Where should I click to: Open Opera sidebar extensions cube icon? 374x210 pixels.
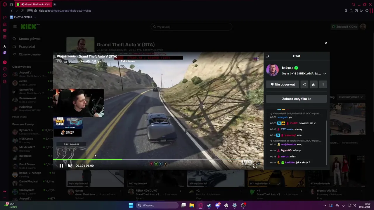(5, 75)
